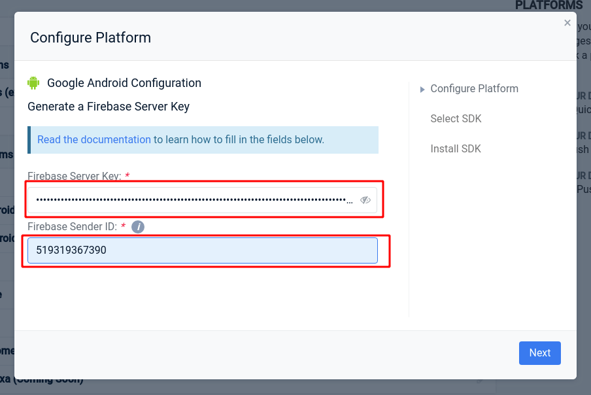This screenshot has width=591, height=395.
Task: Select the Configure Platform step
Action: pos(474,88)
